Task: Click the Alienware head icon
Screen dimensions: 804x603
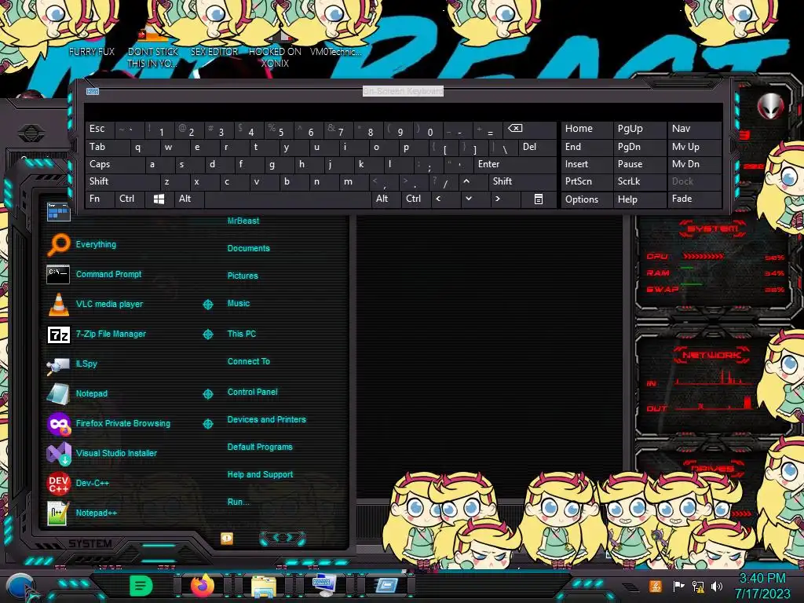Action: [771, 106]
